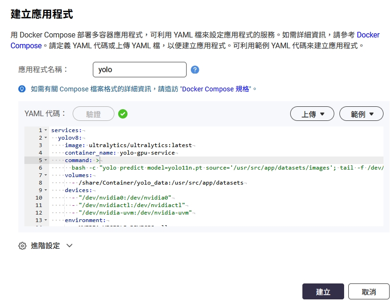Click the green YAML validation checkmark icon
The height and width of the screenshot is (305, 391).
pyautogui.click(x=123, y=114)
